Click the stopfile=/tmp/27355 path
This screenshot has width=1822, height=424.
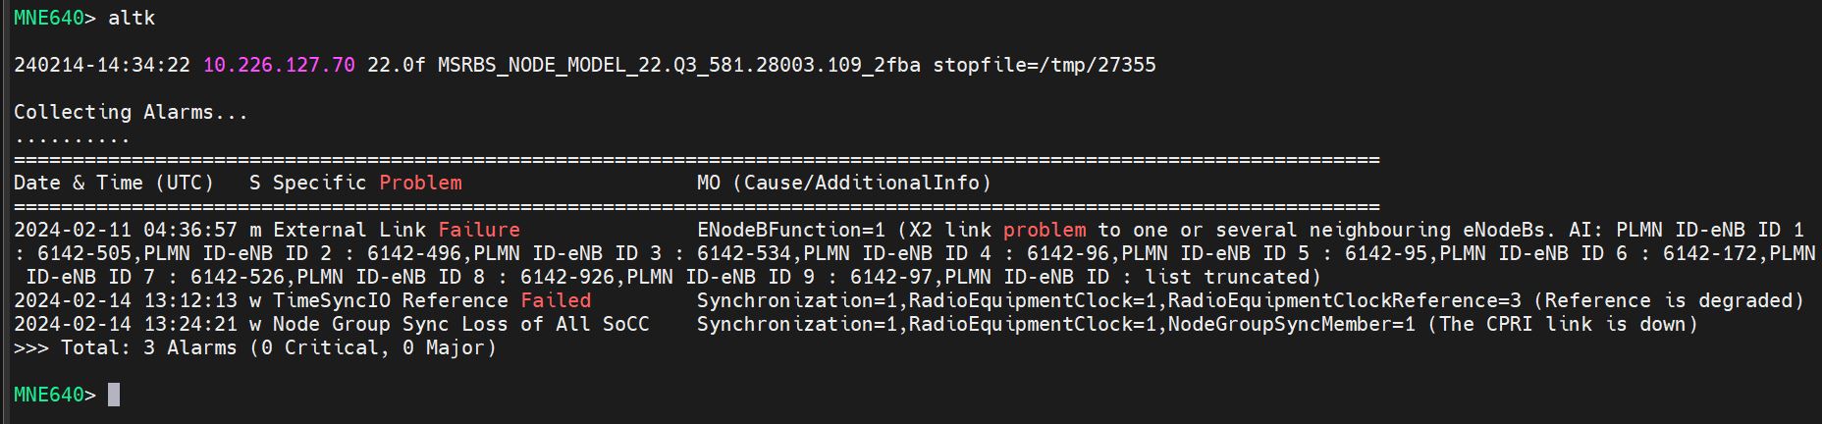(1045, 65)
